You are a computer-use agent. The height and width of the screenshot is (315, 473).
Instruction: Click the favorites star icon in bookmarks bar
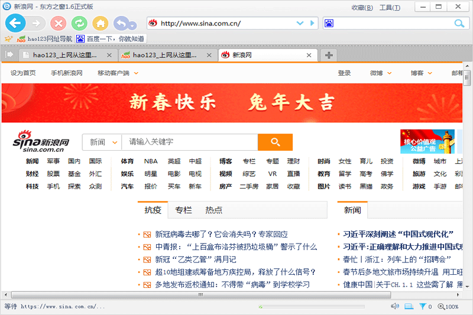8,38
